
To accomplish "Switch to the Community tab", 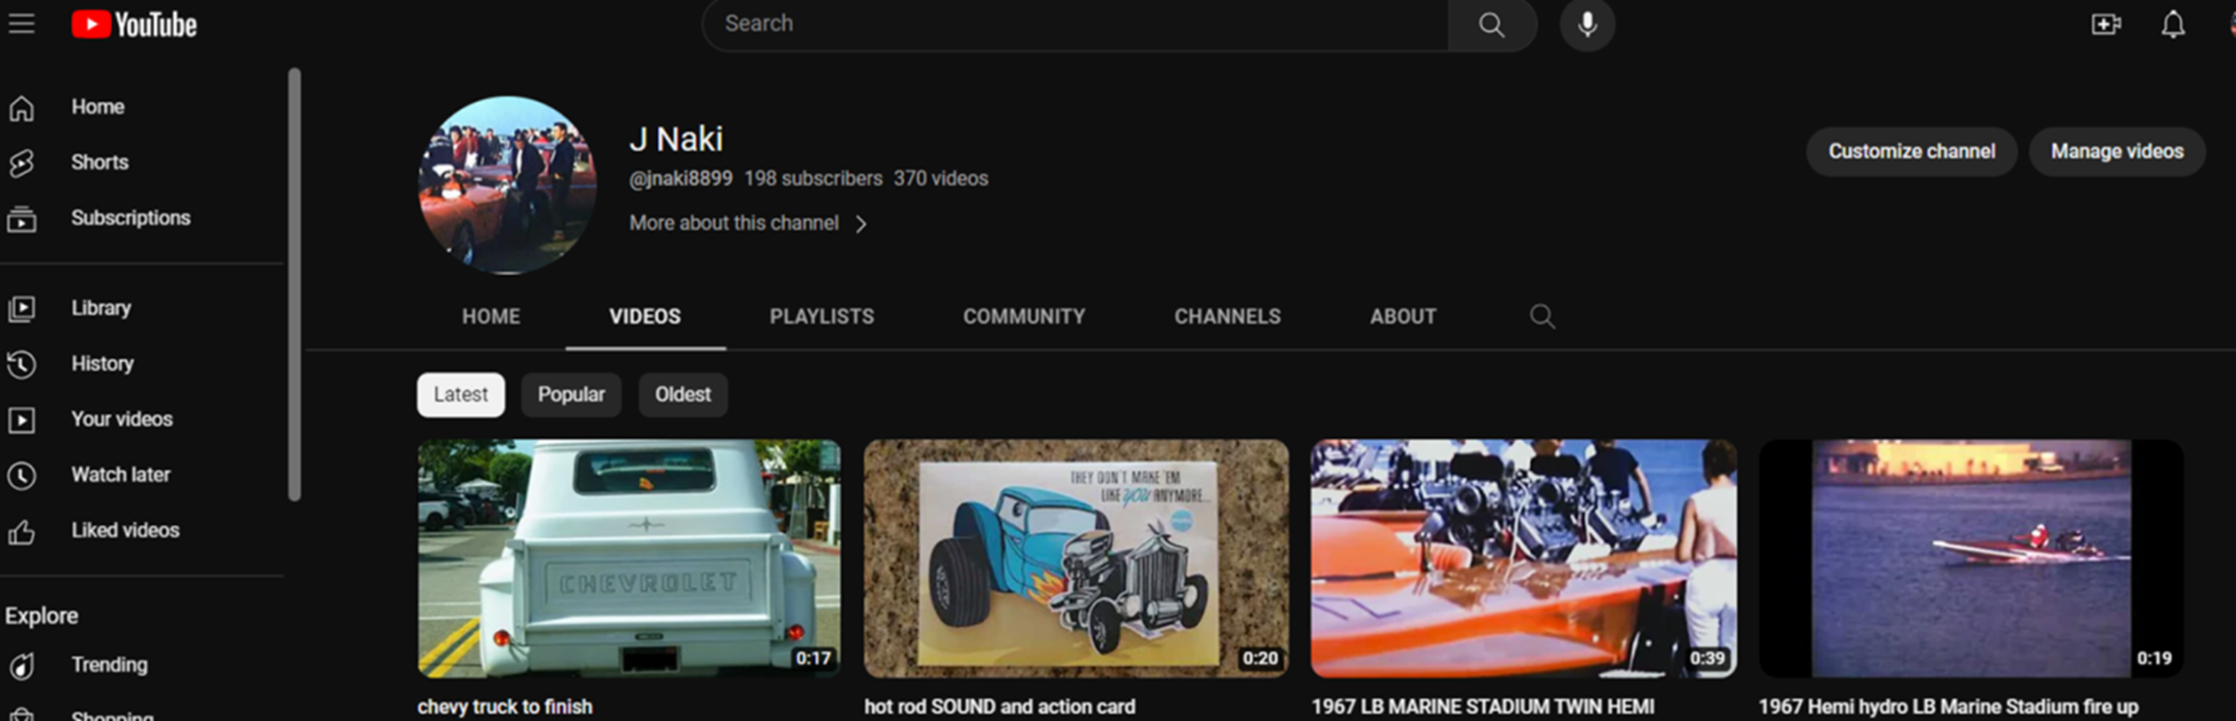I will click(x=1023, y=317).
